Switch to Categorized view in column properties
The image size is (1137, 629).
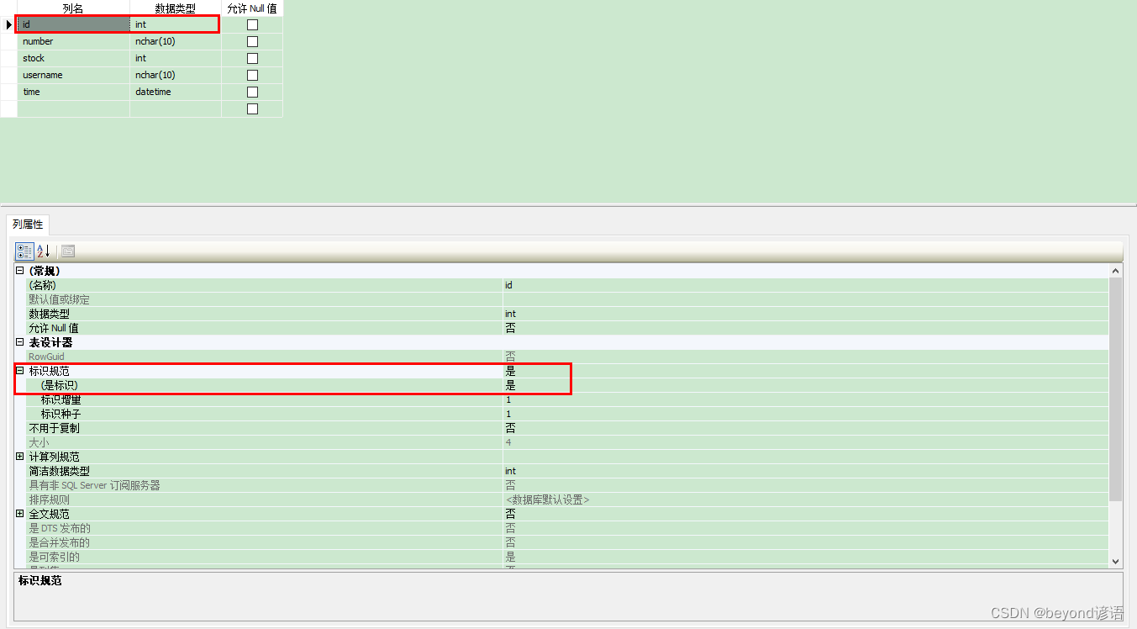click(24, 251)
